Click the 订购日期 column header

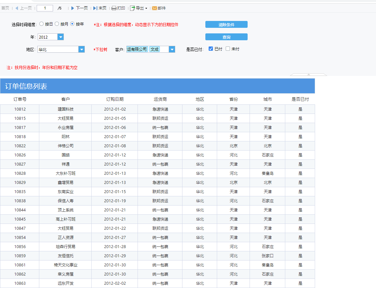click(x=115, y=99)
